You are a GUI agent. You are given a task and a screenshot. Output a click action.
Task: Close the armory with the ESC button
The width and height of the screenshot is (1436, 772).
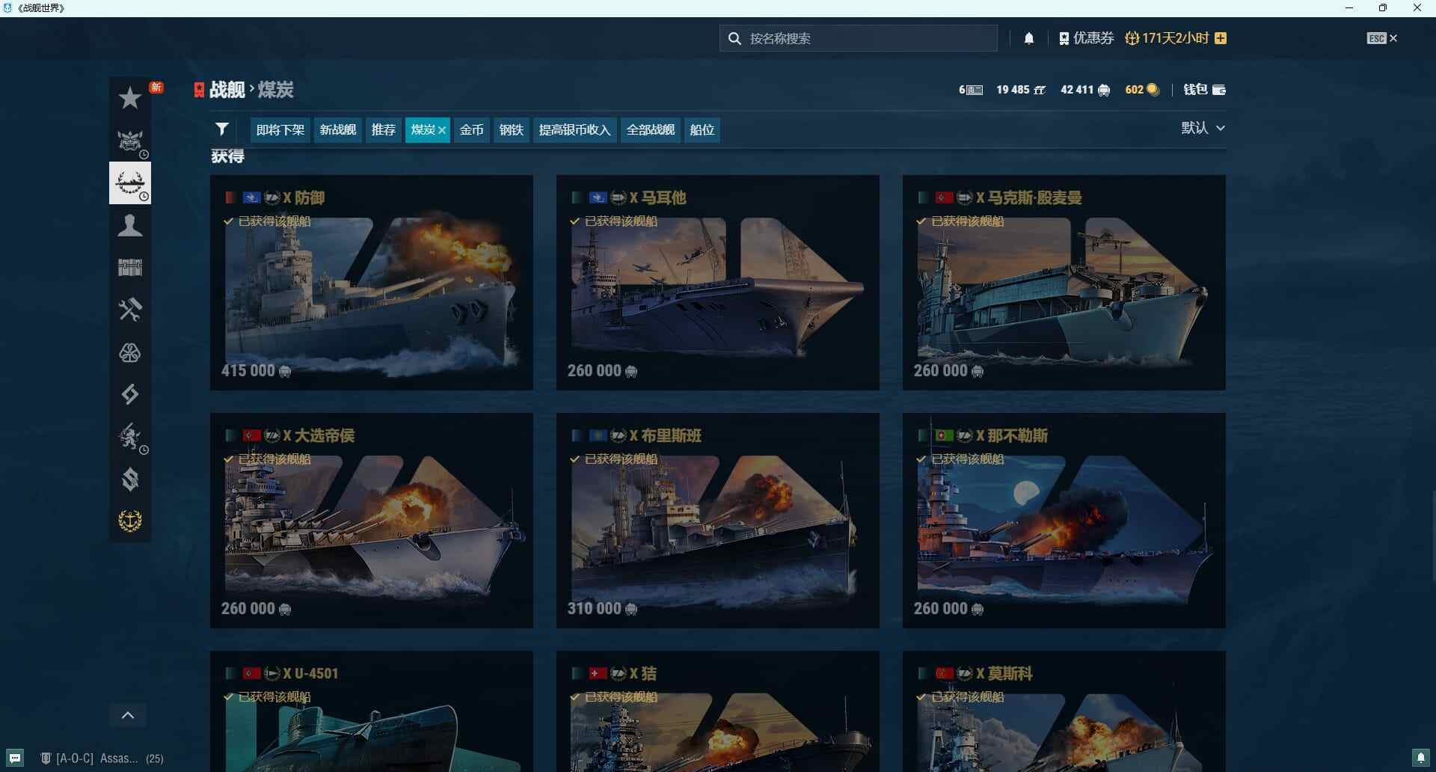click(x=1382, y=38)
